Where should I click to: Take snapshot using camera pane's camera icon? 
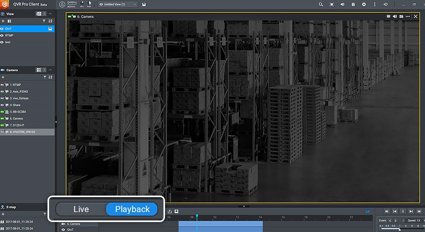pyautogui.click(x=401, y=16)
